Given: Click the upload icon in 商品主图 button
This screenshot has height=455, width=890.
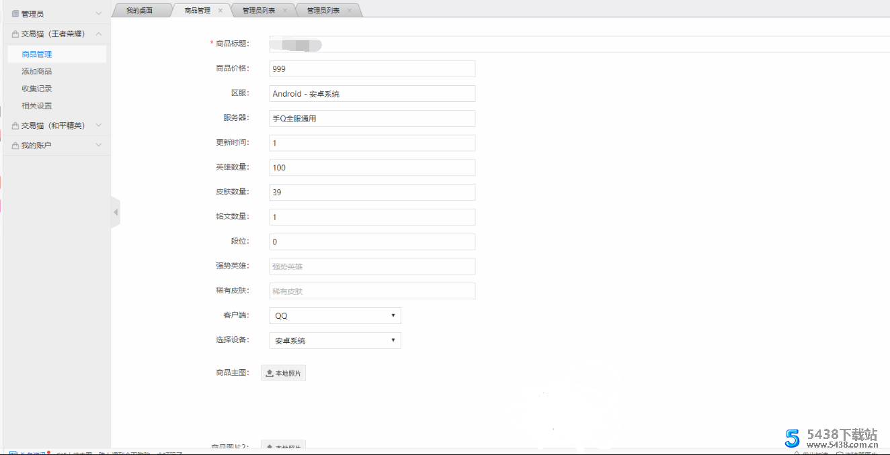Looking at the screenshot, I should point(270,373).
